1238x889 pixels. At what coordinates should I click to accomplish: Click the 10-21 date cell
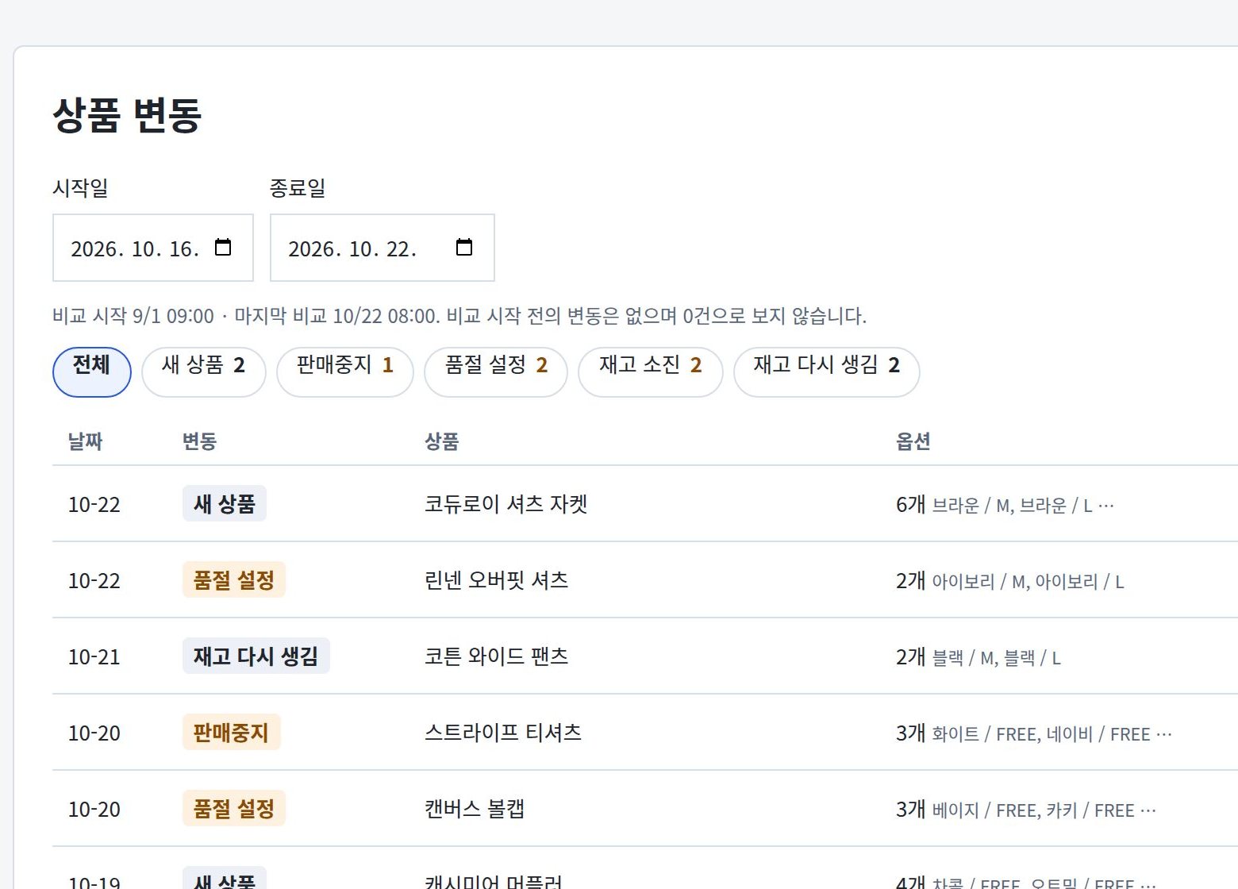click(x=94, y=657)
